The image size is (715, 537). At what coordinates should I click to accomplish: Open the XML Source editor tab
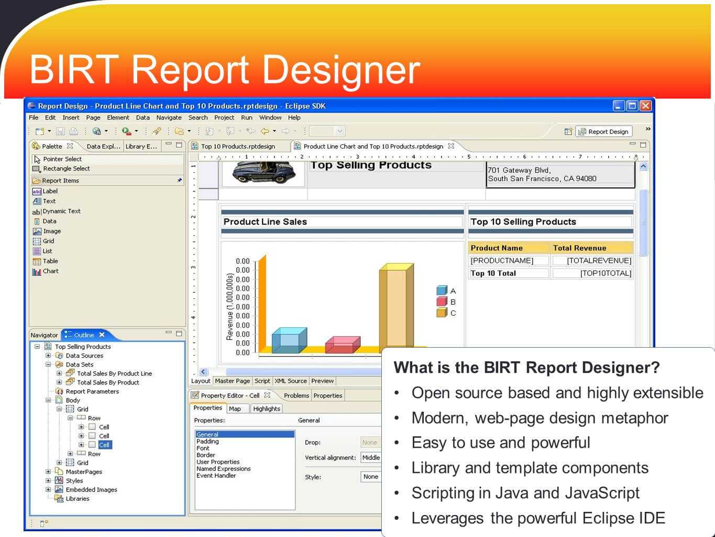click(x=291, y=381)
